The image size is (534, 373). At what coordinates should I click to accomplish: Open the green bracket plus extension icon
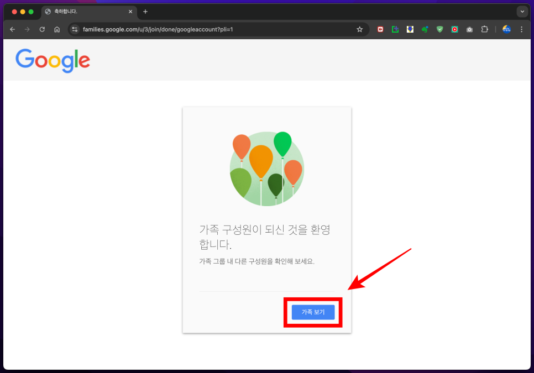point(395,30)
